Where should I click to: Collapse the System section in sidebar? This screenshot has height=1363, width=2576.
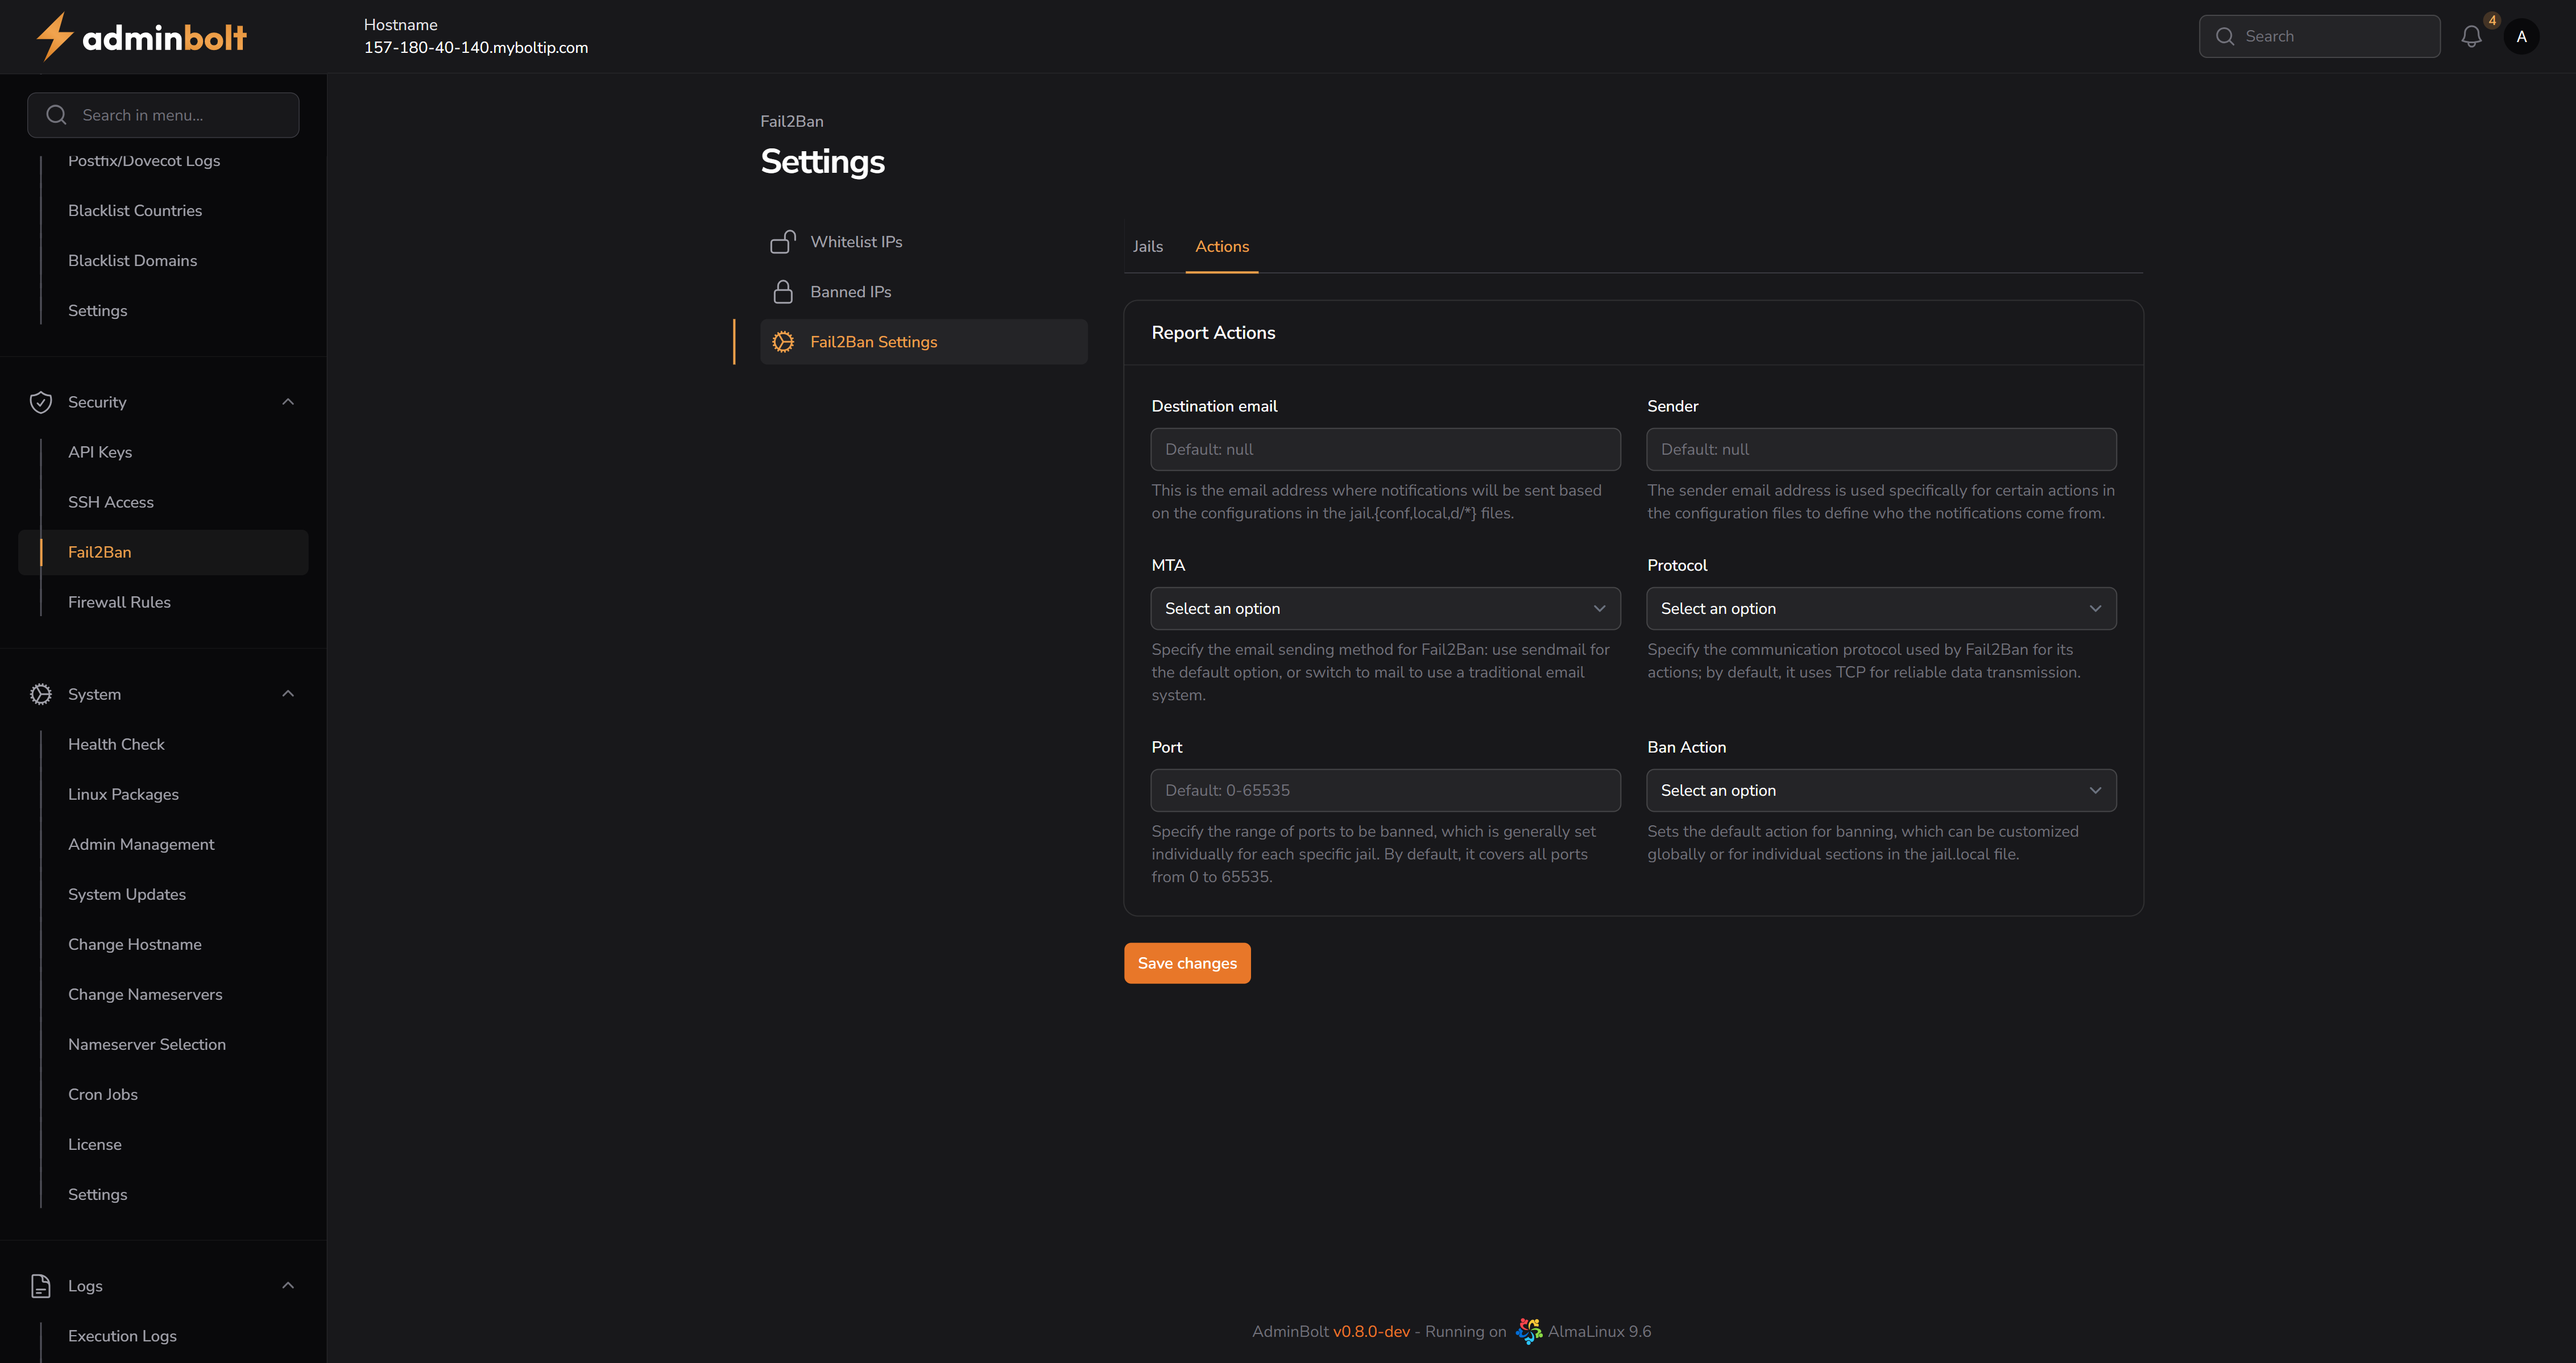288,693
